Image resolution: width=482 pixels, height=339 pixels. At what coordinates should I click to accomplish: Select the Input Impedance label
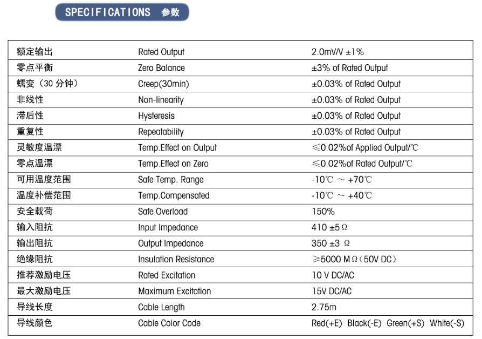168,228
